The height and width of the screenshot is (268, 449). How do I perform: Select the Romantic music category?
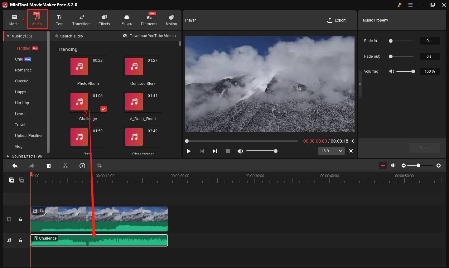click(23, 70)
